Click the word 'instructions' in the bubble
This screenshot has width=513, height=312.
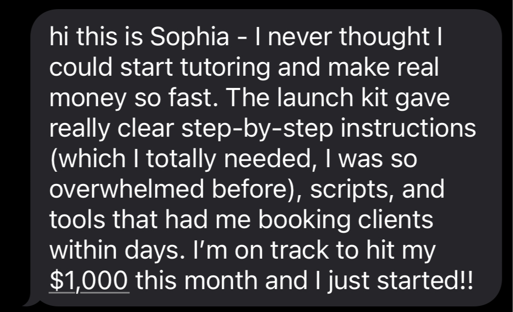pos(408,128)
